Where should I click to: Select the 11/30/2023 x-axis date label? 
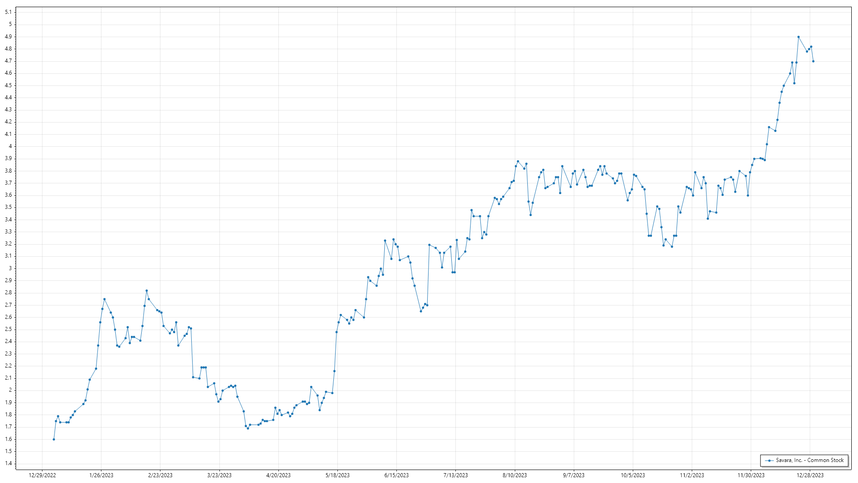point(751,475)
